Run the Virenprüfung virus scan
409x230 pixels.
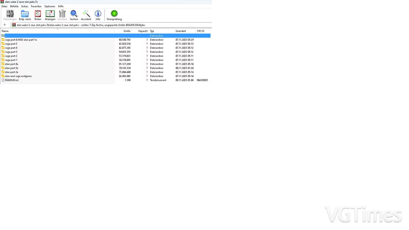pyautogui.click(x=114, y=14)
